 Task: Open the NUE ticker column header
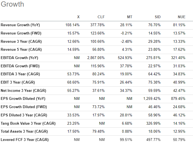pos(181,17)
